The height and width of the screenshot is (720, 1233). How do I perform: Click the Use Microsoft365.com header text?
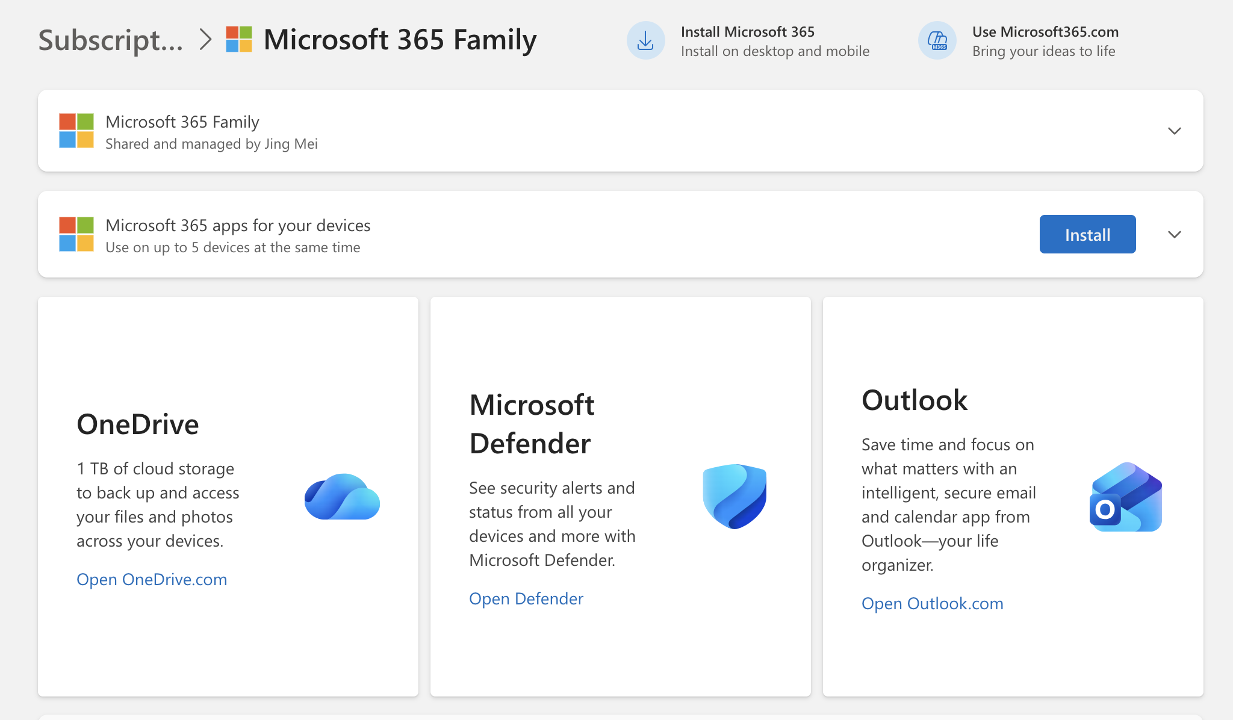click(x=1045, y=32)
